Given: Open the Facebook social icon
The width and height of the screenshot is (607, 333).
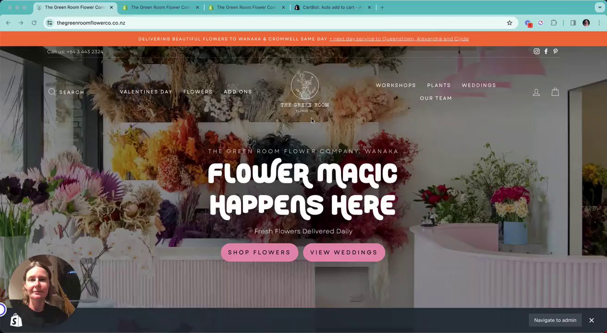Looking at the screenshot, I should tap(546, 51).
